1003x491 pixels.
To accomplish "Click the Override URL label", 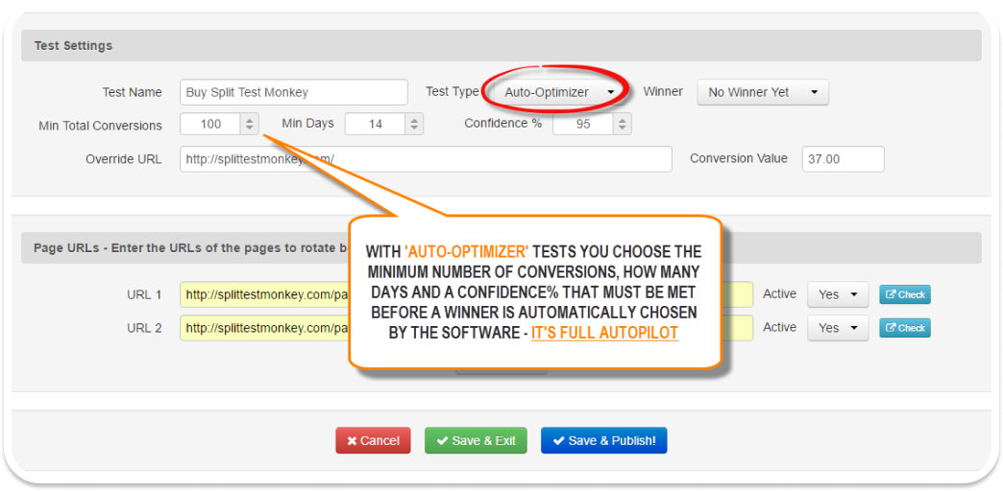I will (124, 159).
